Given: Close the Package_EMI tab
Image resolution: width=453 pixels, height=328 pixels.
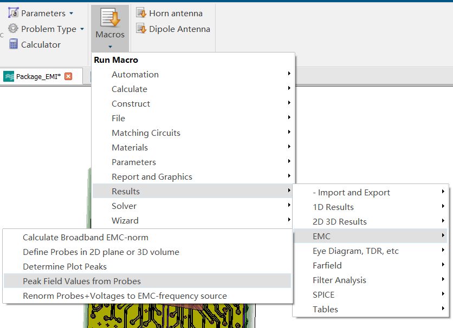Looking at the screenshot, I should point(68,76).
